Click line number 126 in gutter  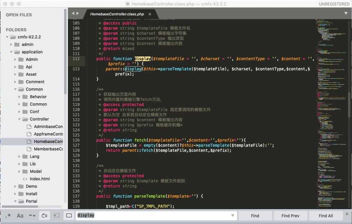click(x=76, y=140)
